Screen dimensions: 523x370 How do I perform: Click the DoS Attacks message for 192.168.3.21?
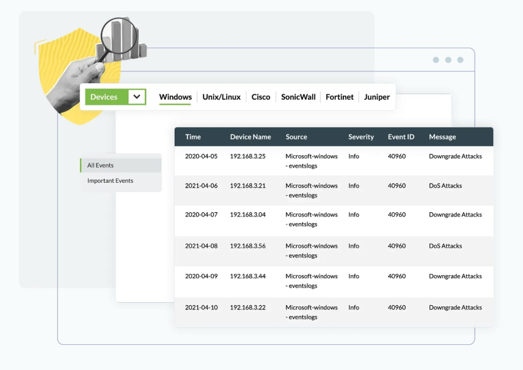445,186
